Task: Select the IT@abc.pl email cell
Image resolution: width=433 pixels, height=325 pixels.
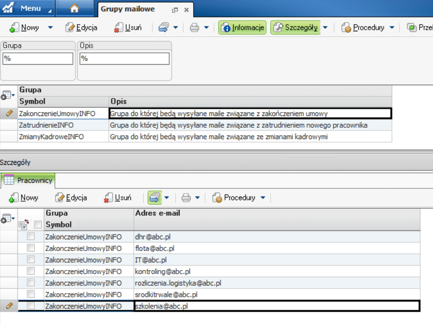Action: click(x=277, y=260)
